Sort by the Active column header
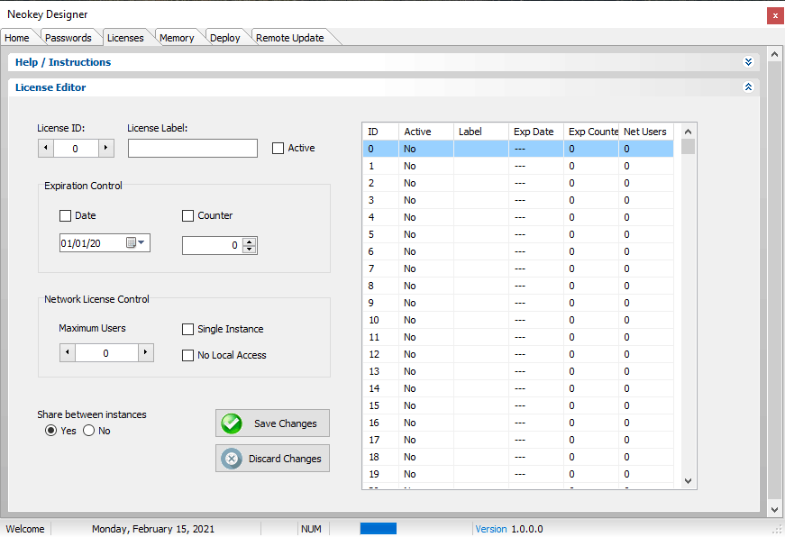 tap(426, 132)
